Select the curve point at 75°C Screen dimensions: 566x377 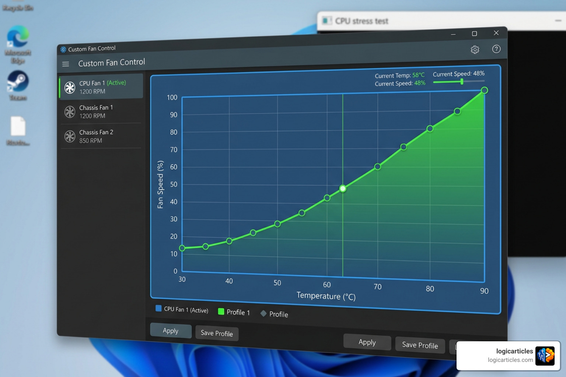pos(403,147)
